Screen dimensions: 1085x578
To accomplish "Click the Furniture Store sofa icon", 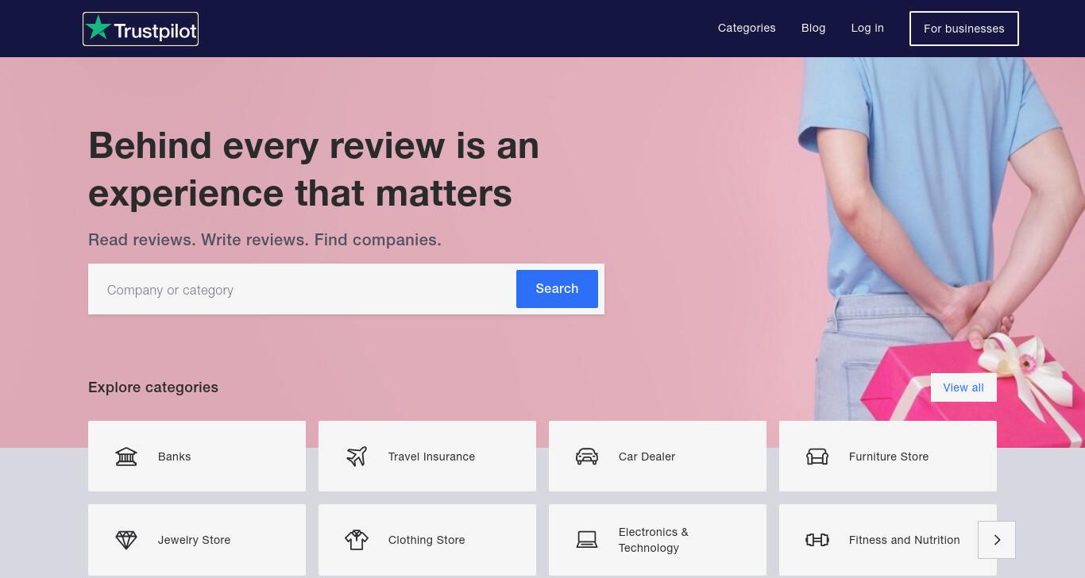I will tap(817, 457).
